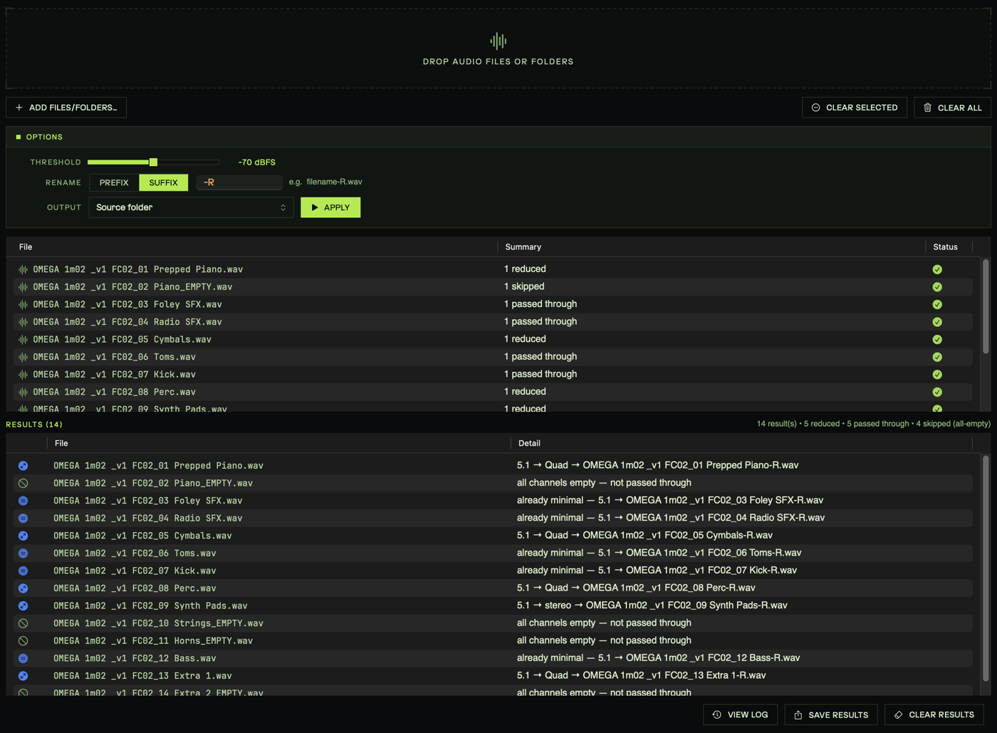Click the passed-through icon for Foley SFX.wav result
The width and height of the screenshot is (997, 733).
[24, 501]
